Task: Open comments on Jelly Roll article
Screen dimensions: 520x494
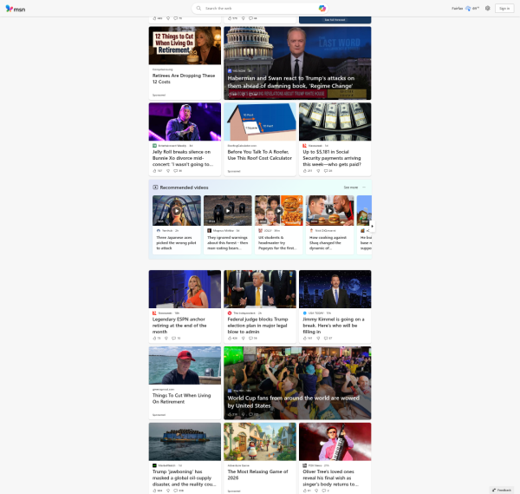Action: click(x=178, y=171)
